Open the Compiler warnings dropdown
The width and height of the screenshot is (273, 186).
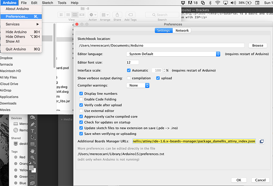pos(138,86)
